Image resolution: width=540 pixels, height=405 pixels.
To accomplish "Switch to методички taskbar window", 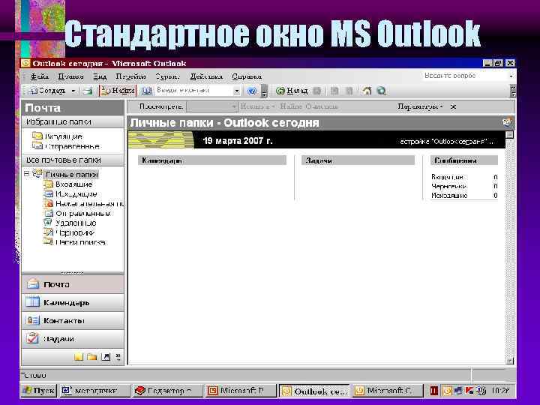I will 95,391.
